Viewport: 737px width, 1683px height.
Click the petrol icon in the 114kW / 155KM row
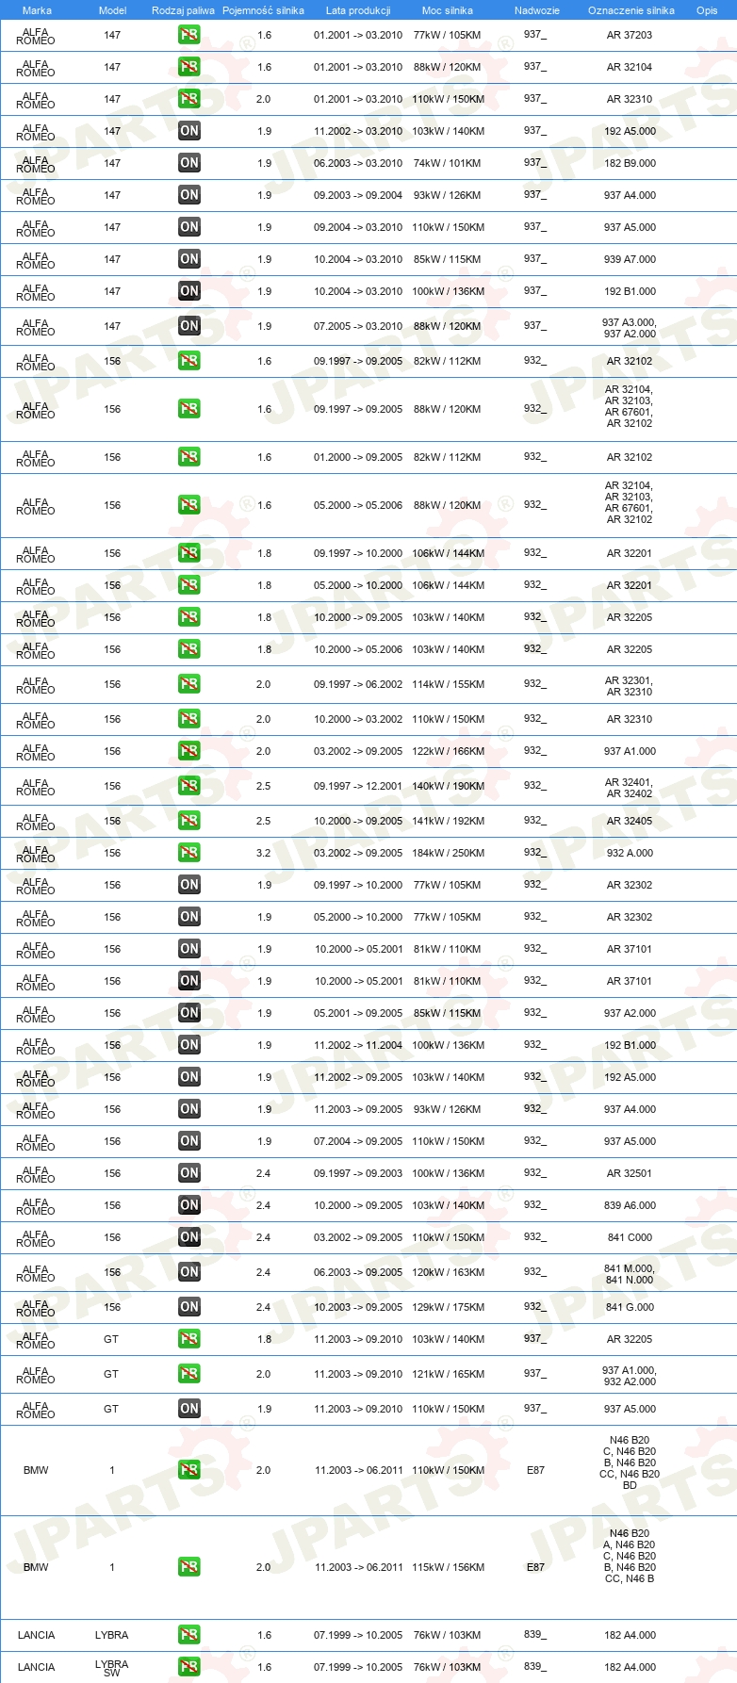click(x=188, y=684)
